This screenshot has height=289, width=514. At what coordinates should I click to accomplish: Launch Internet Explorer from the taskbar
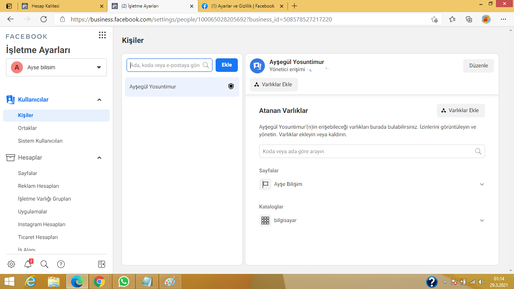30,281
